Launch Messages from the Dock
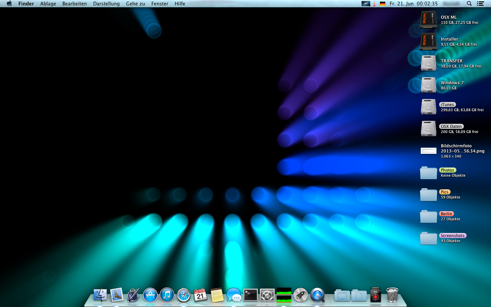Image resolution: width=491 pixels, height=307 pixels. (234, 295)
